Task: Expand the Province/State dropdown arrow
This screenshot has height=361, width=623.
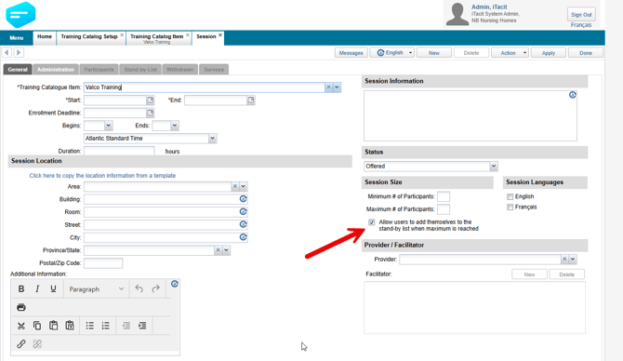Action: click(x=226, y=249)
